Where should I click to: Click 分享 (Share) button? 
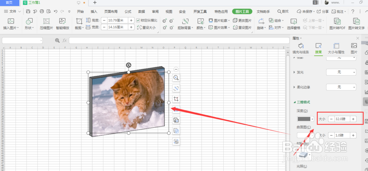click(x=323, y=11)
